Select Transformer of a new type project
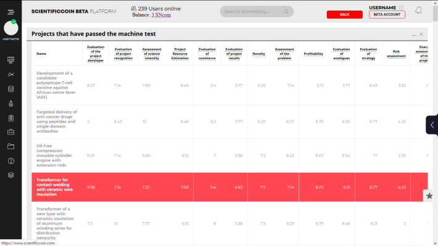The image size is (438, 246). tap(55, 223)
